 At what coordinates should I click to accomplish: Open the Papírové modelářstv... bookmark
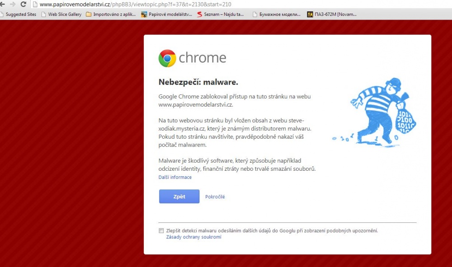166,14
